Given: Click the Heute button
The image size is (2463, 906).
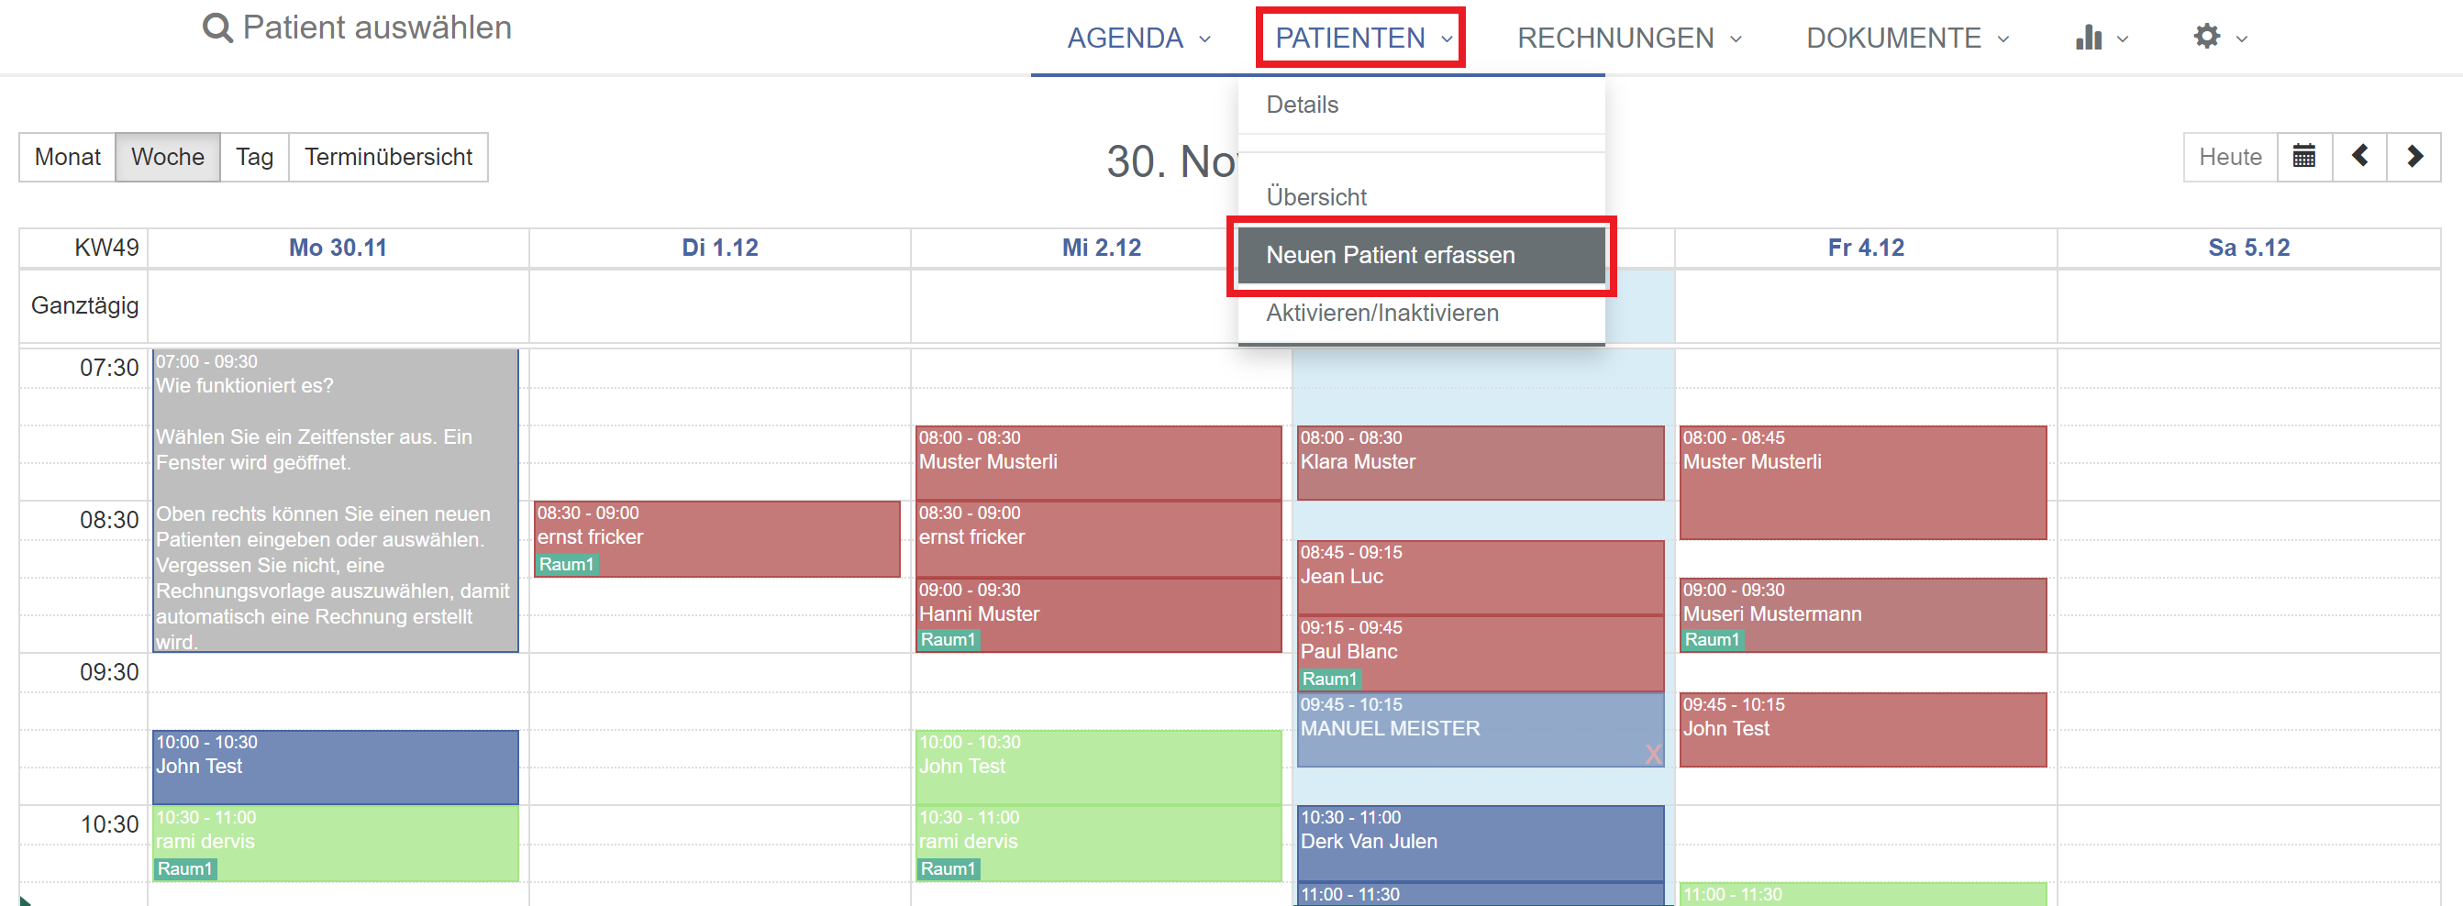Looking at the screenshot, I should (2230, 157).
